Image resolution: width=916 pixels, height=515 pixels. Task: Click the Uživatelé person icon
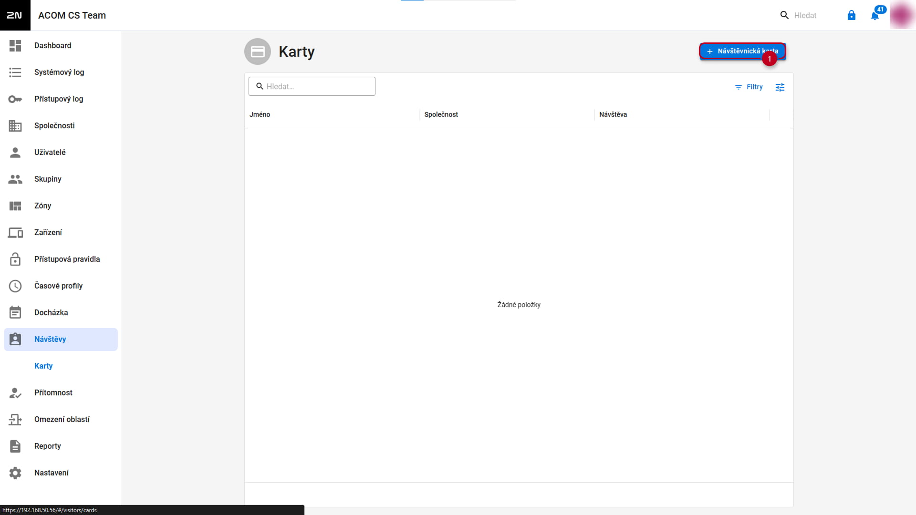pyautogui.click(x=15, y=153)
